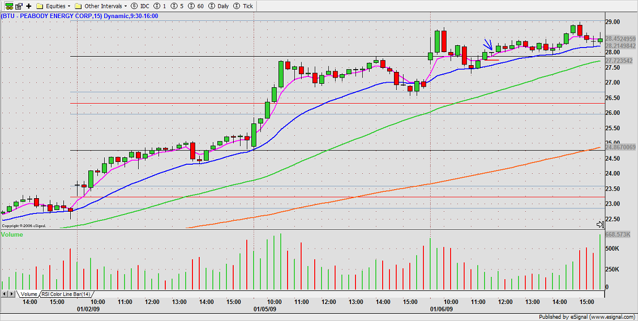Click the BTU Peabody Energy chart title
Screen dimensions: 638x321
(80, 16)
